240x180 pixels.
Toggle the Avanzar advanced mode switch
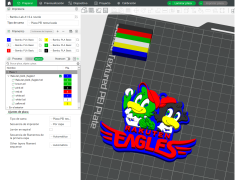point(68,58)
